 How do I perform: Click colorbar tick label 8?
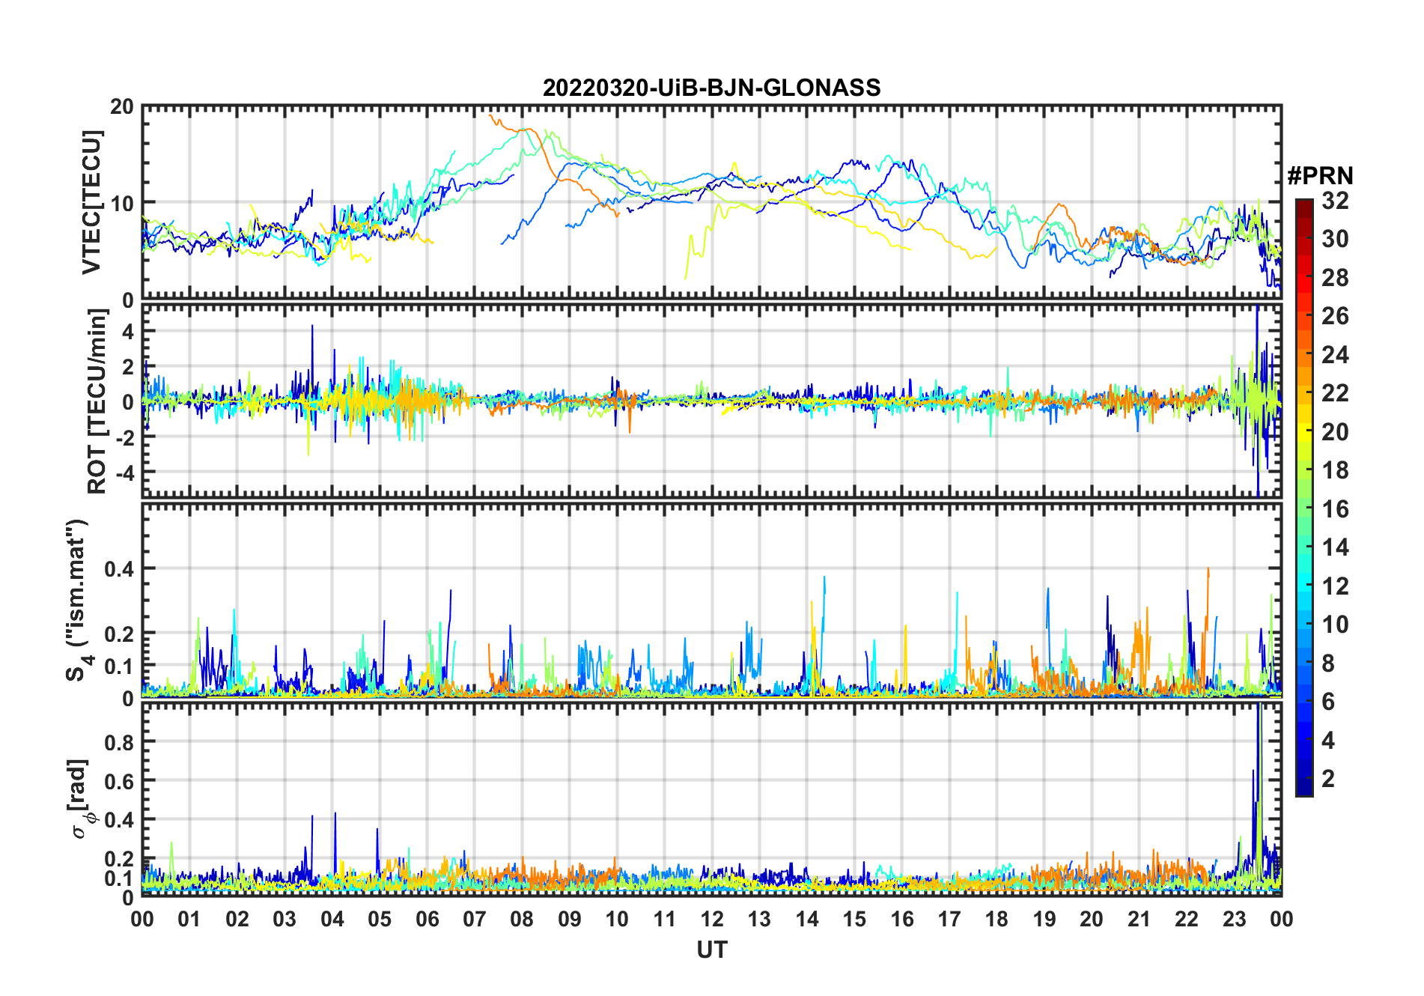pyautogui.click(x=1328, y=664)
